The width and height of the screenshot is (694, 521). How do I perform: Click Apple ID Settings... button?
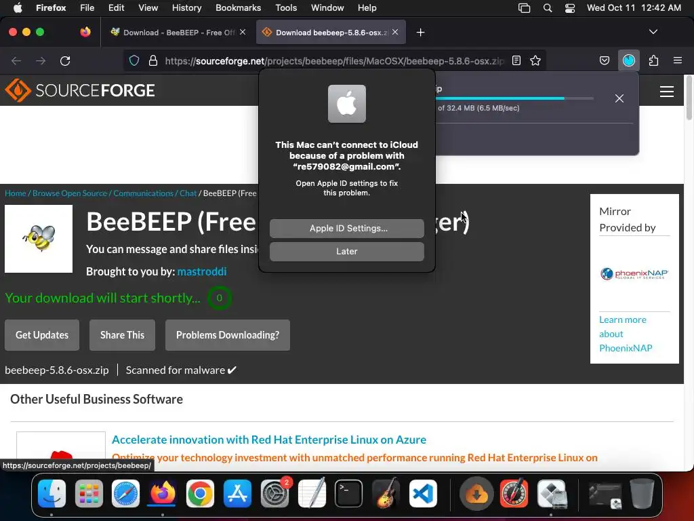coord(346,228)
